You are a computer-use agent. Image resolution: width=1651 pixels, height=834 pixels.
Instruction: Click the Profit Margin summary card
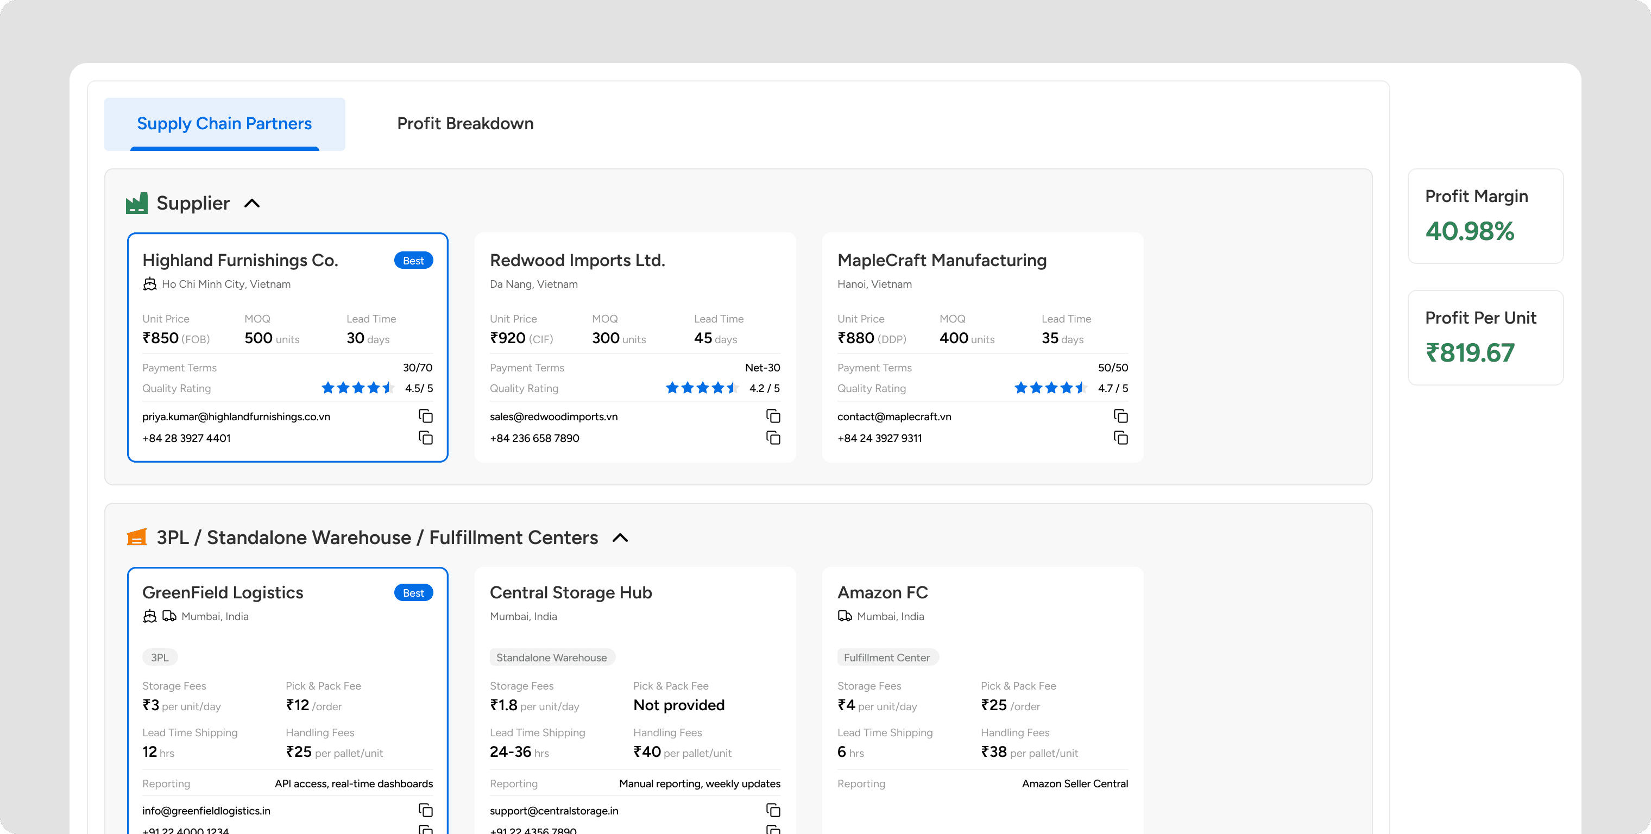[x=1485, y=216]
